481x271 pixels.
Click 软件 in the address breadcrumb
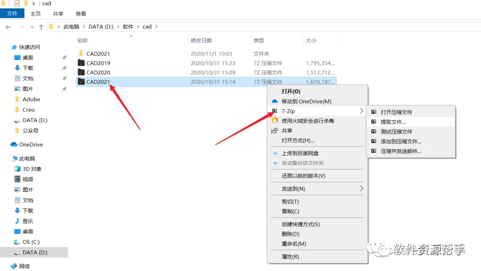coord(128,27)
